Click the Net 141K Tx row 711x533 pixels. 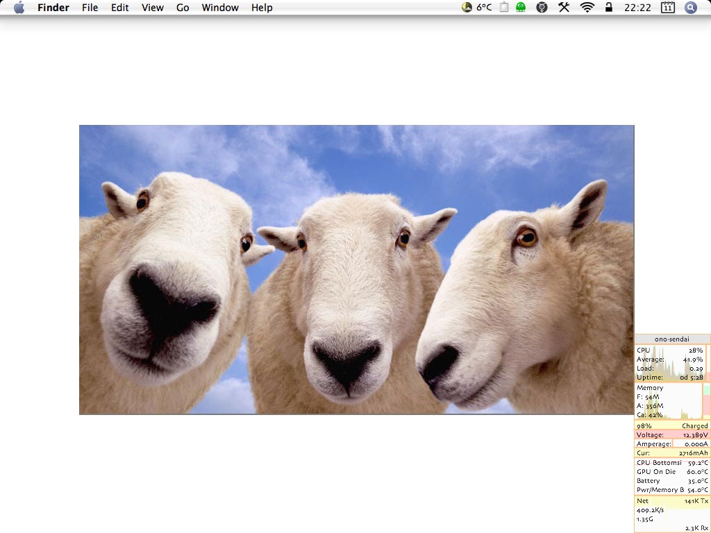pyautogui.click(x=672, y=501)
